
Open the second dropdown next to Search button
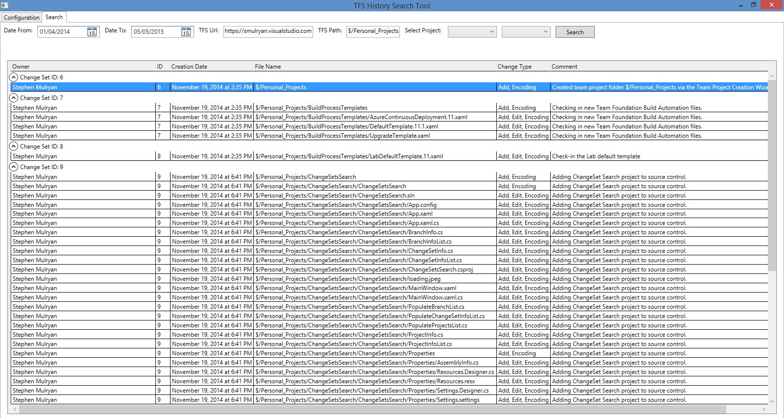[526, 32]
